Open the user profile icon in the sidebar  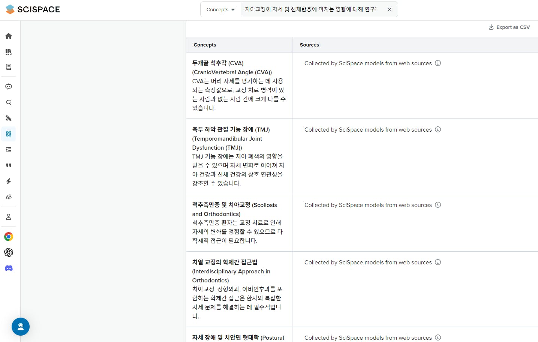click(9, 217)
